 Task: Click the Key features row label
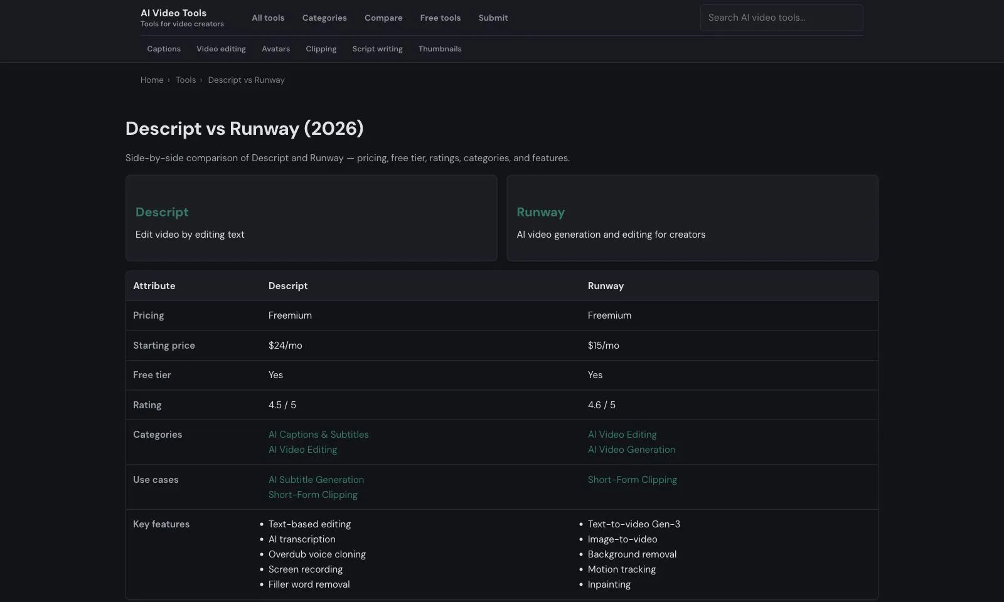coord(161,524)
